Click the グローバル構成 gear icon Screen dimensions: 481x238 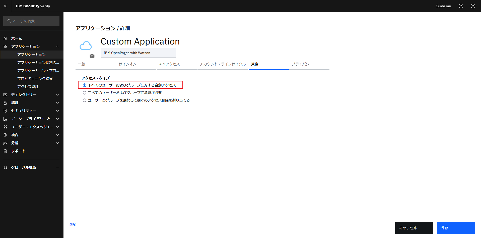tap(5, 167)
